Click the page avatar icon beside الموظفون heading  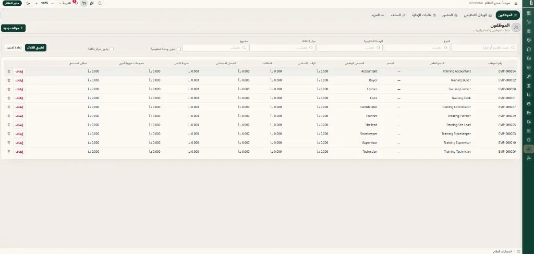pos(516,28)
